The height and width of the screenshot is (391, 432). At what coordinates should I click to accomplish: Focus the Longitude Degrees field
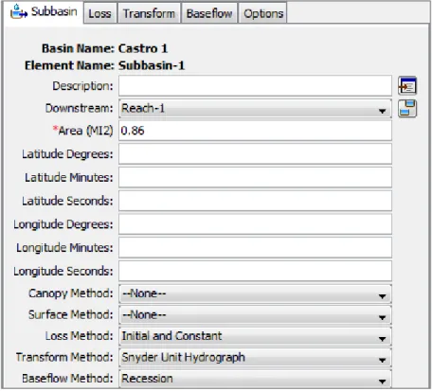(x=255, y=224)
